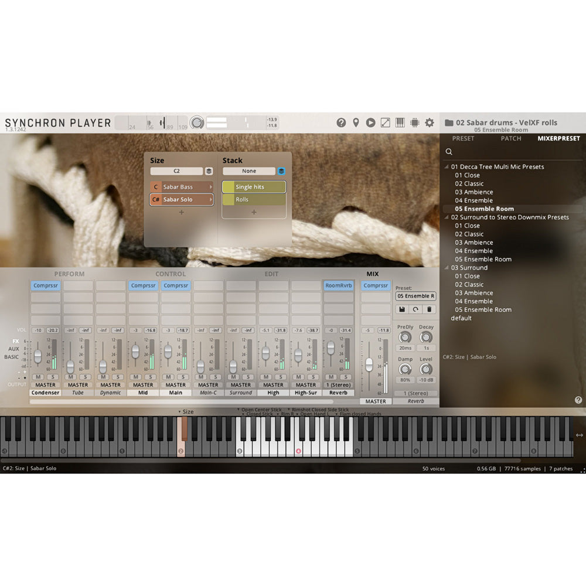The image size is (586, 586).
Task: Open the settings gear icon
Action: tap(430, 122)
